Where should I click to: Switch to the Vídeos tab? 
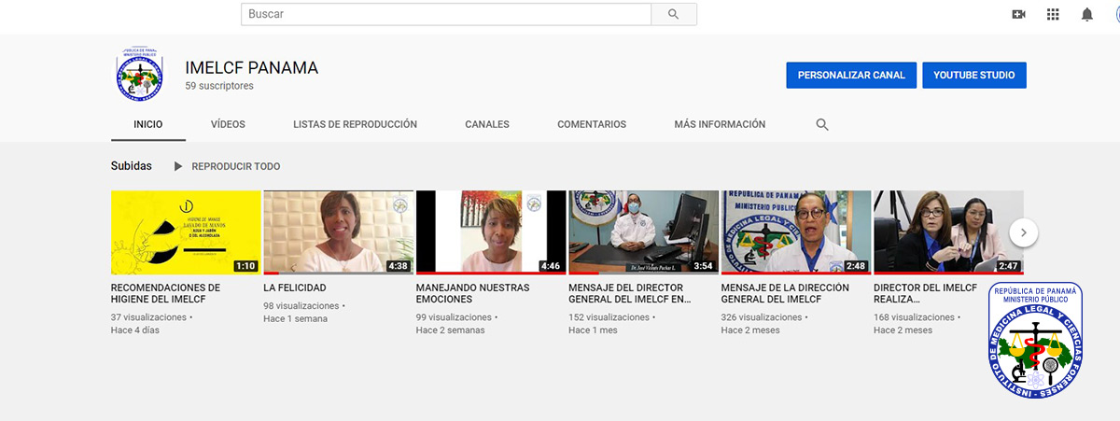coord(228,124)
